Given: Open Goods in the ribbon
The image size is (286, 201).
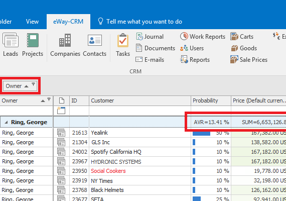Looking at the screenshot, I should pos(243,48).
